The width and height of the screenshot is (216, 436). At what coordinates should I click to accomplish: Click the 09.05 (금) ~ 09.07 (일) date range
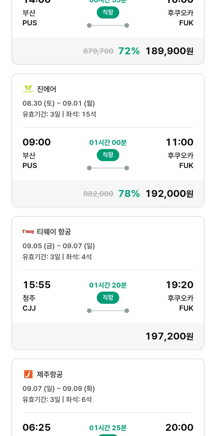coord(59,246)
